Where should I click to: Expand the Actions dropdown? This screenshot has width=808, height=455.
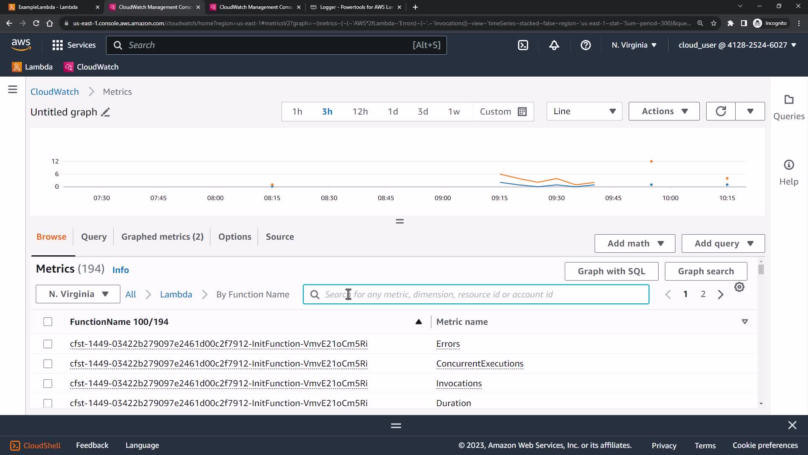coord(664,111)
